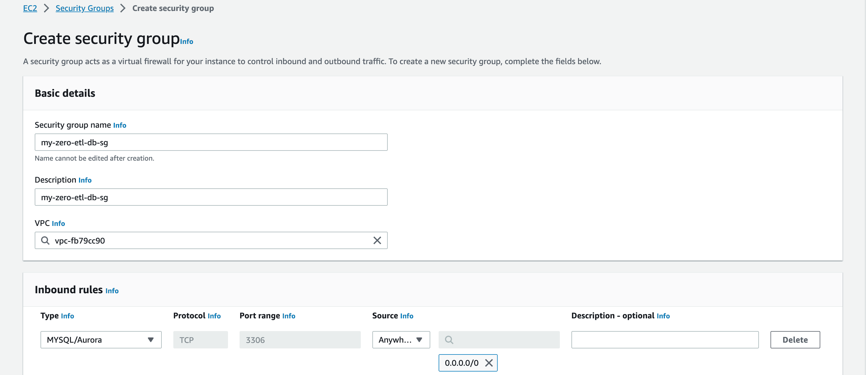Click the Basic details heading

tap(65, 93)
